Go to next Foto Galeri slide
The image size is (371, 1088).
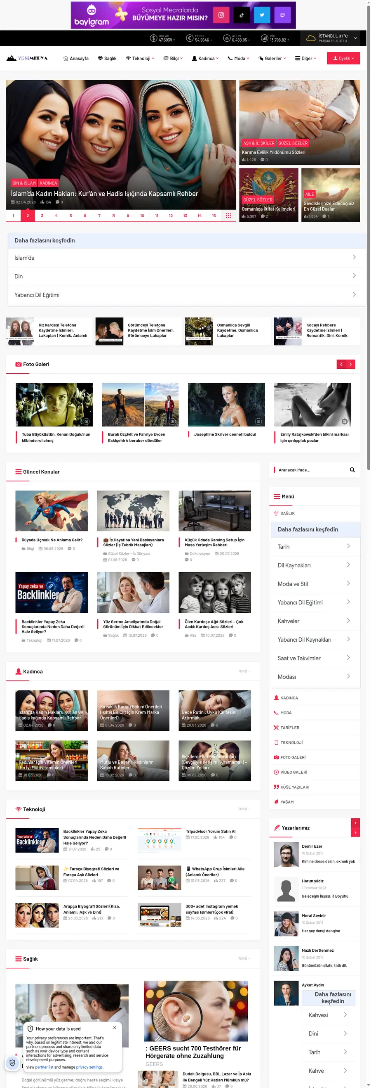coord(351,364)
